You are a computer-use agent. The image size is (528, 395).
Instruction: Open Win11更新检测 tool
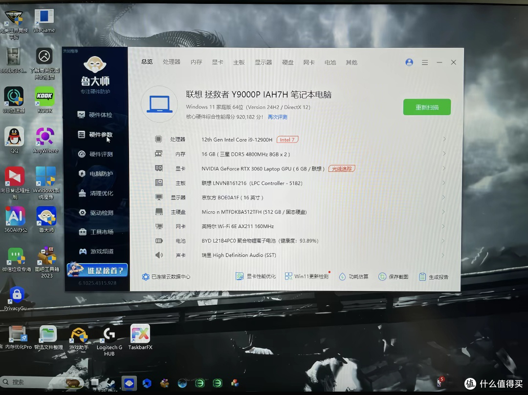[x=307, y=276]
